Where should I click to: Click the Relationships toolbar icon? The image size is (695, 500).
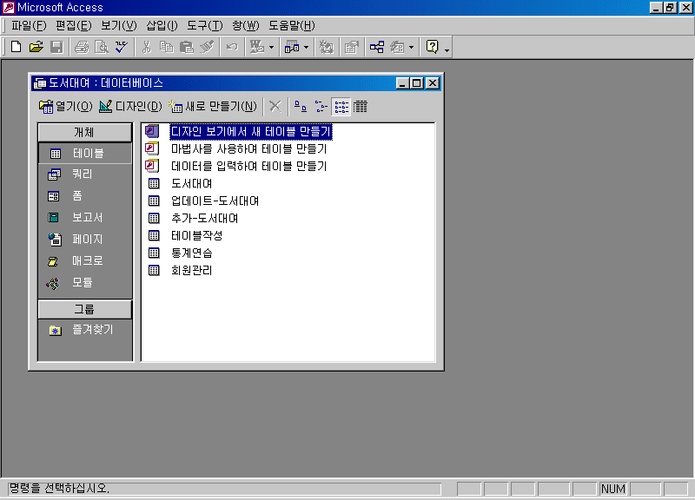tap(376, 47)
